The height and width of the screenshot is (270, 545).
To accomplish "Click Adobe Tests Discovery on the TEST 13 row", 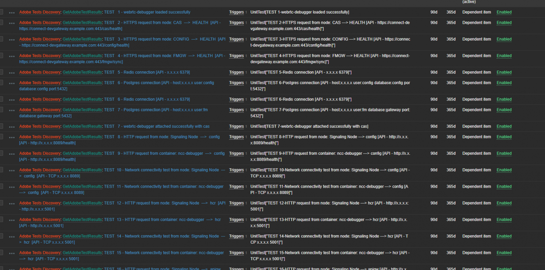I will (40, 220).
